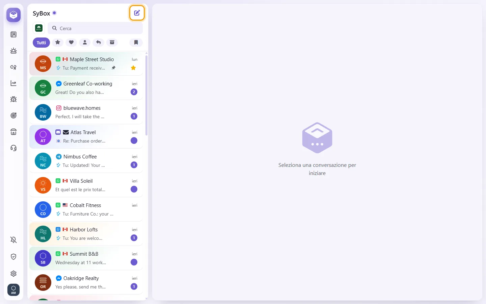Click the GC avatar of Greenleaf Co-working
This screenshot has height=304, width=486.
[x=43, y=88]
